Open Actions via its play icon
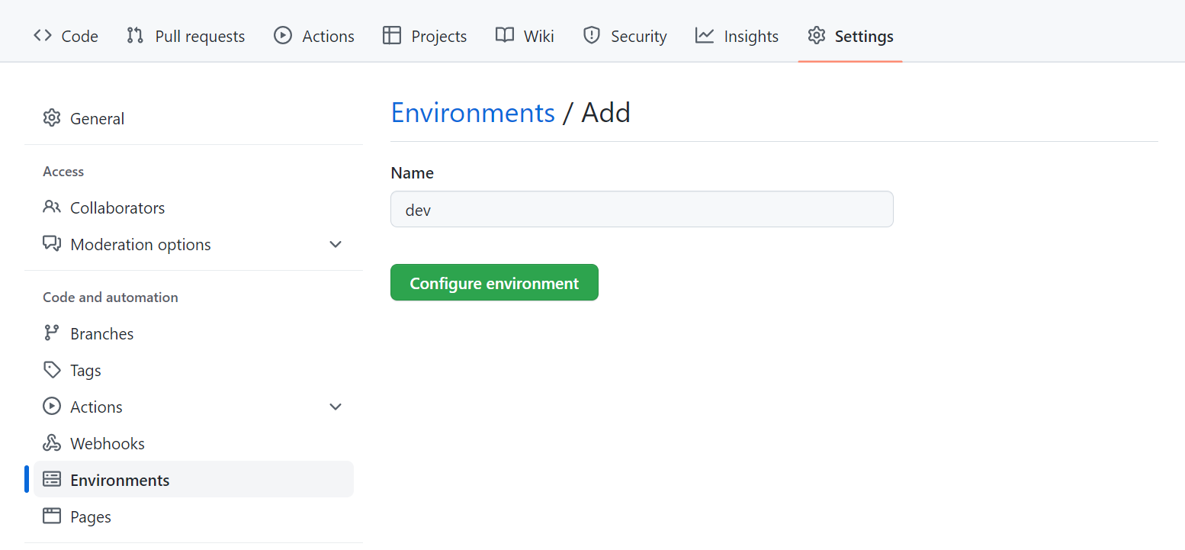The width and height of the screenshot is (1185, 550). [282, 35]
